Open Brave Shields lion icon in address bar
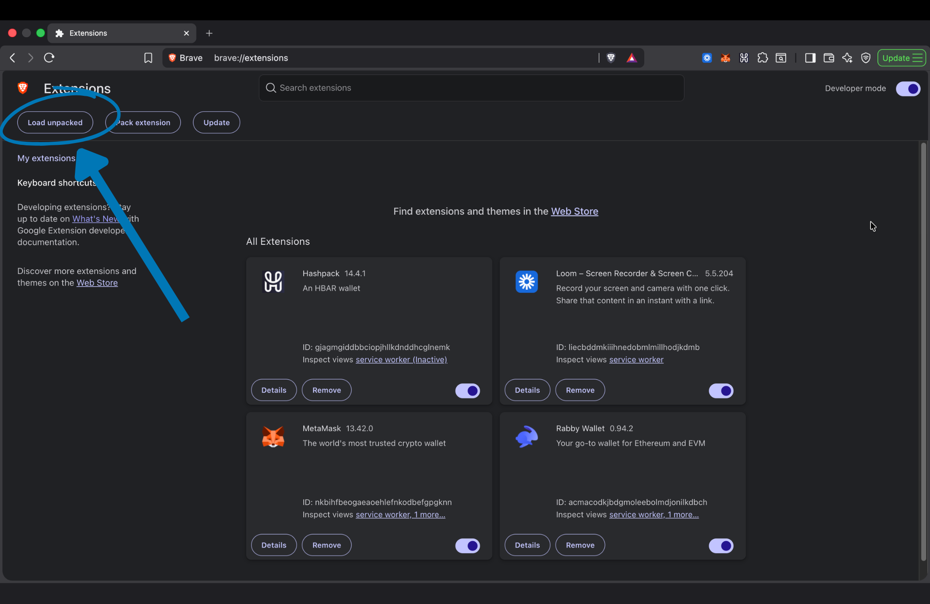The width and height of the screenshot is (930, 604). [611, 58]
